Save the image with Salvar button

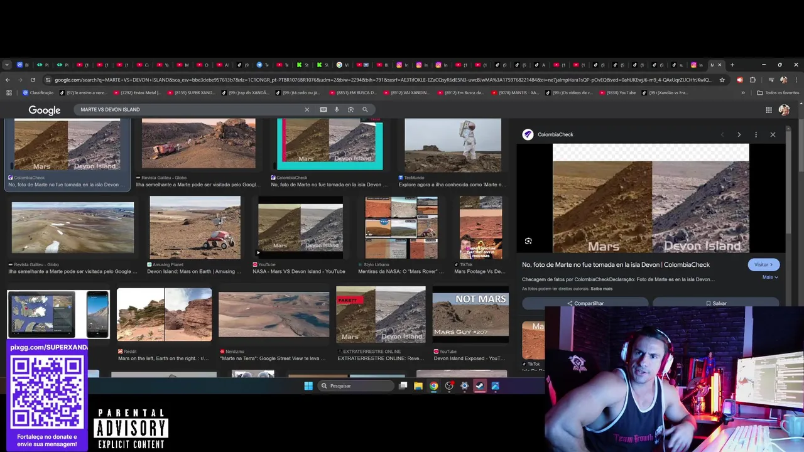pos(716,303)
